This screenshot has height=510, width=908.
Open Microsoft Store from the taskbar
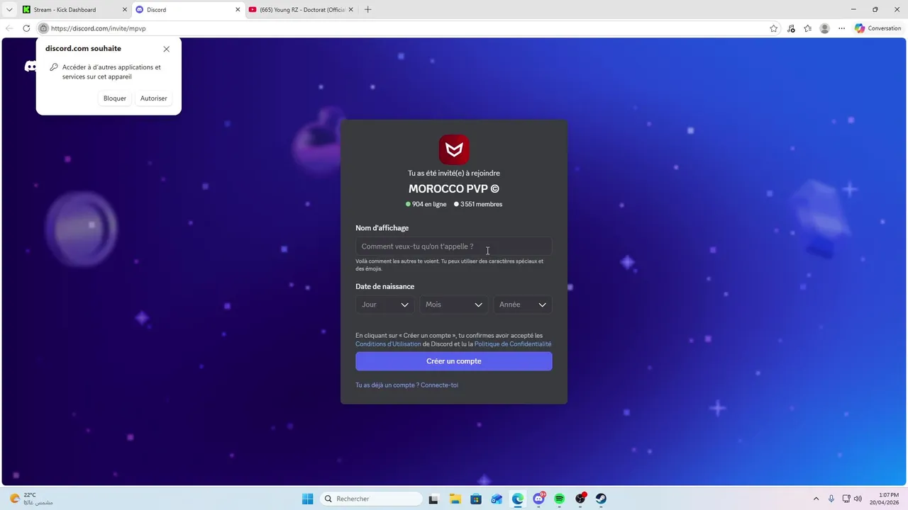[x=476, y=499]
